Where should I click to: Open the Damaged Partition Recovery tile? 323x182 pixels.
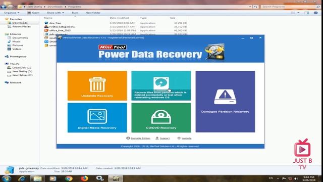225,102
